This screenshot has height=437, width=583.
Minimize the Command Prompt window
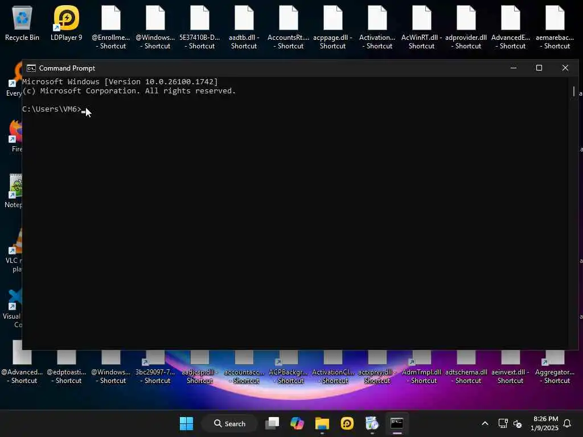(x=514, y=68)
